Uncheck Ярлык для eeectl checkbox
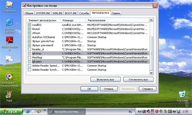This screenshot has width=192, height=115. click(x=29, y=45)
